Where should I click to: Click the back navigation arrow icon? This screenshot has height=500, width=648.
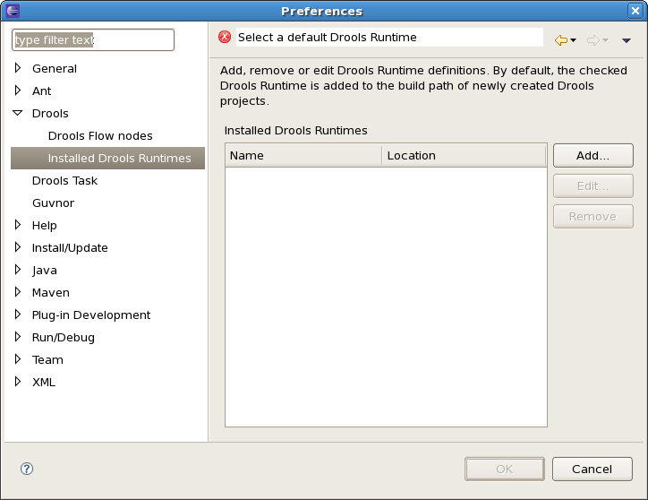click(561, 40)
